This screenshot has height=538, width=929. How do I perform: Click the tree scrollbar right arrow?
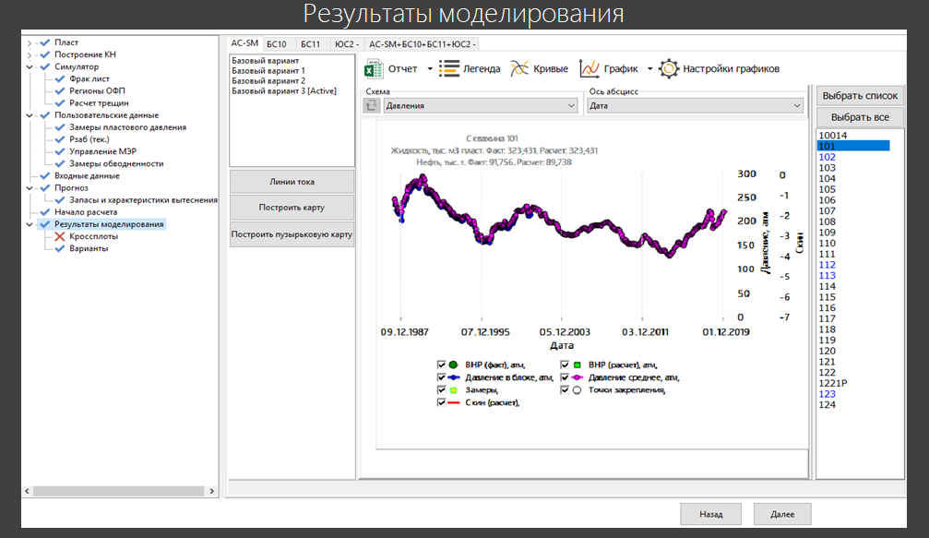[x=212, y=491]
